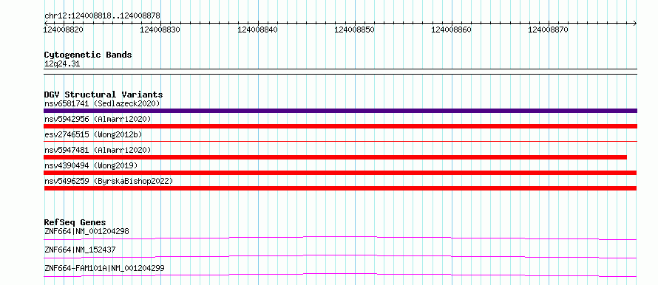The width and height of the screenshot is (658, 285).
Task: Click ruler position 124008830
Action: [x=160, y=30]
